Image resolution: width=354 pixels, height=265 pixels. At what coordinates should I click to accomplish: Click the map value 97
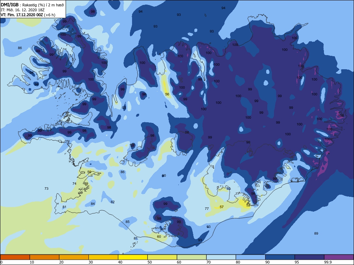click(x=132, y=145)
